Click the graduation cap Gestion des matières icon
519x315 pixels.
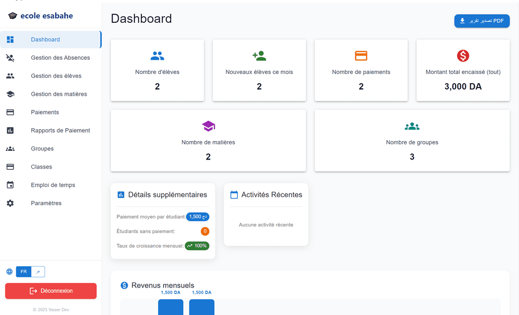[10, 94]
